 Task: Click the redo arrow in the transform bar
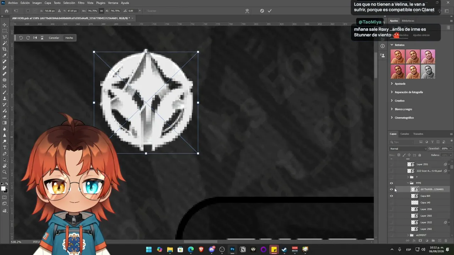pyautogui.click(x=28, y=38)
